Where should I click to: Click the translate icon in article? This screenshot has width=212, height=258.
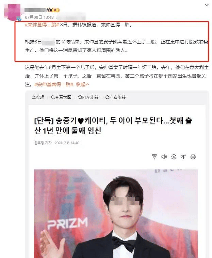coord(174,157)
